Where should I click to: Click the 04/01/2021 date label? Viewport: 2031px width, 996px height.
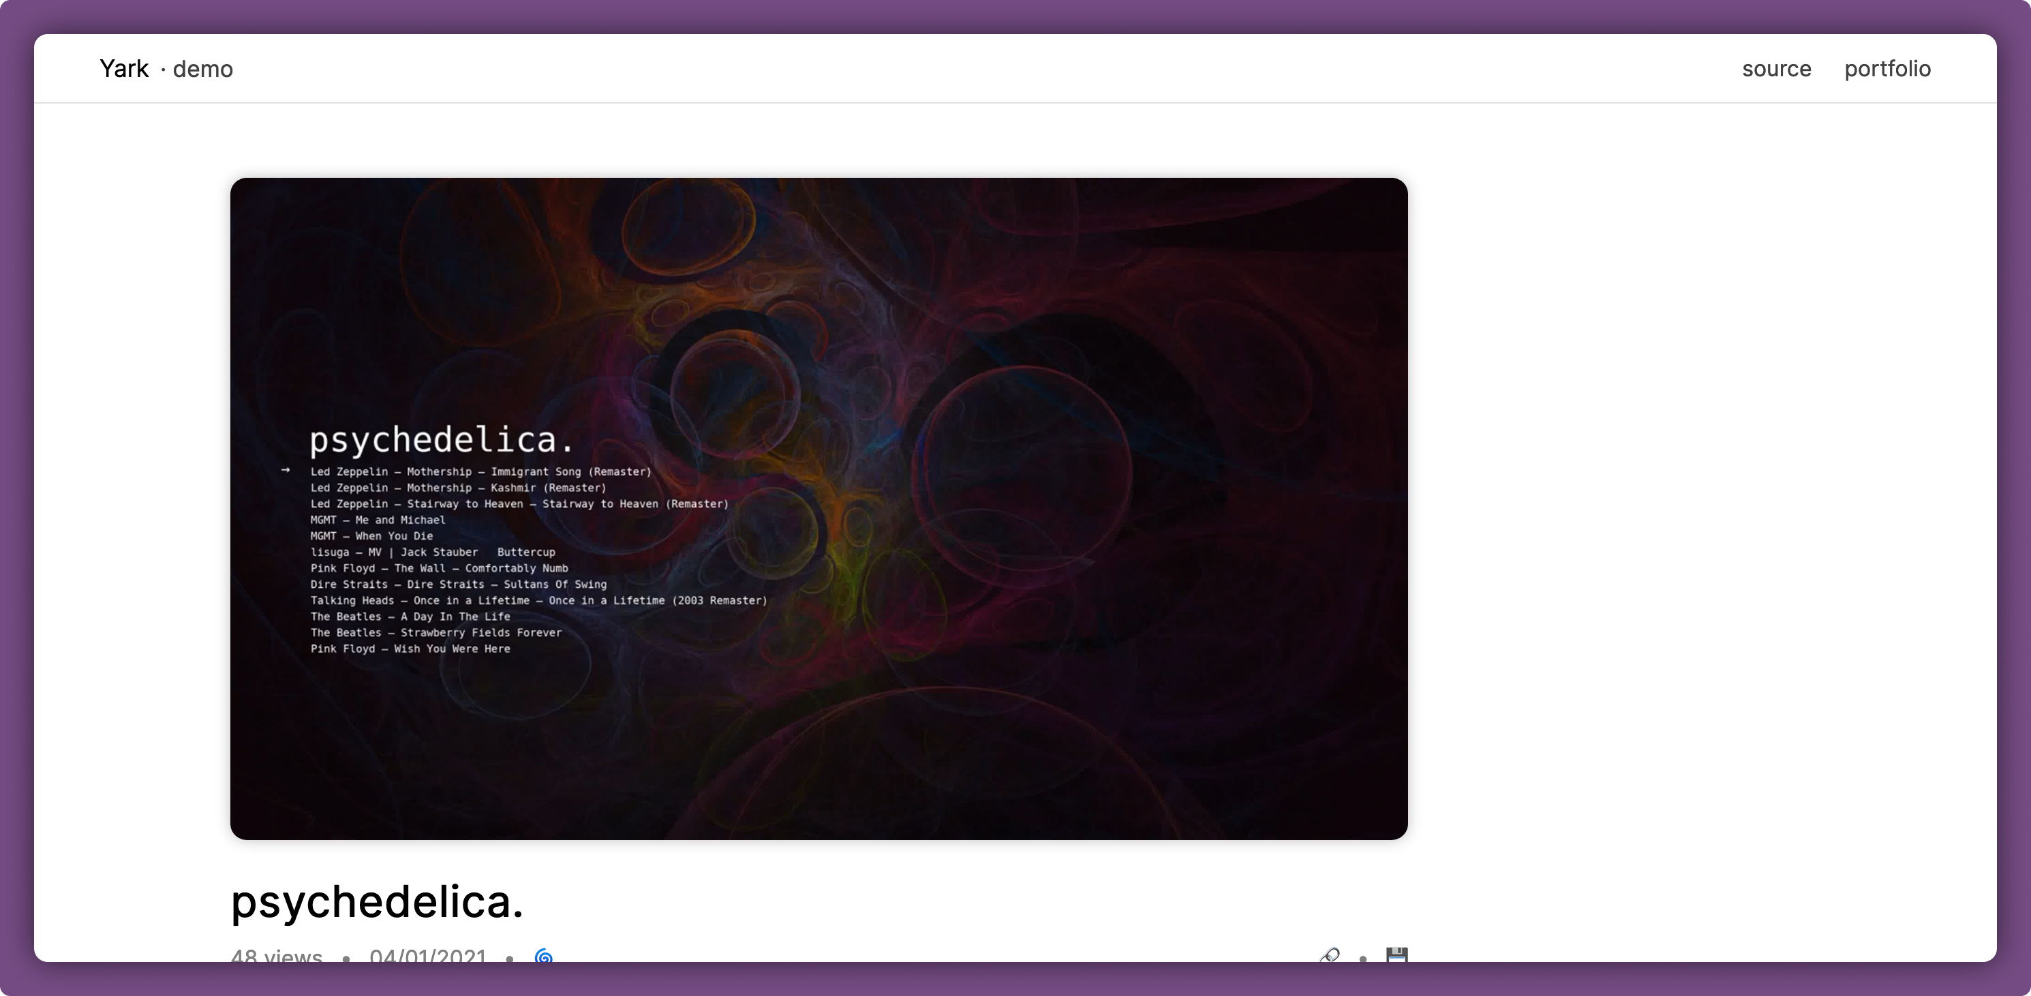pos(428,957)
